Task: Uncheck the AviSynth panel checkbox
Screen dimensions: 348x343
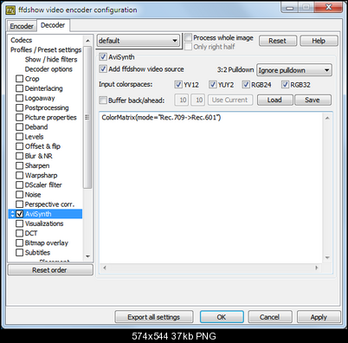Action: pyautogui.click(x=103, y=57)
